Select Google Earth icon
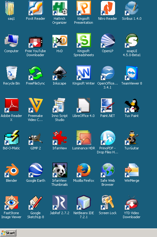 35,170
